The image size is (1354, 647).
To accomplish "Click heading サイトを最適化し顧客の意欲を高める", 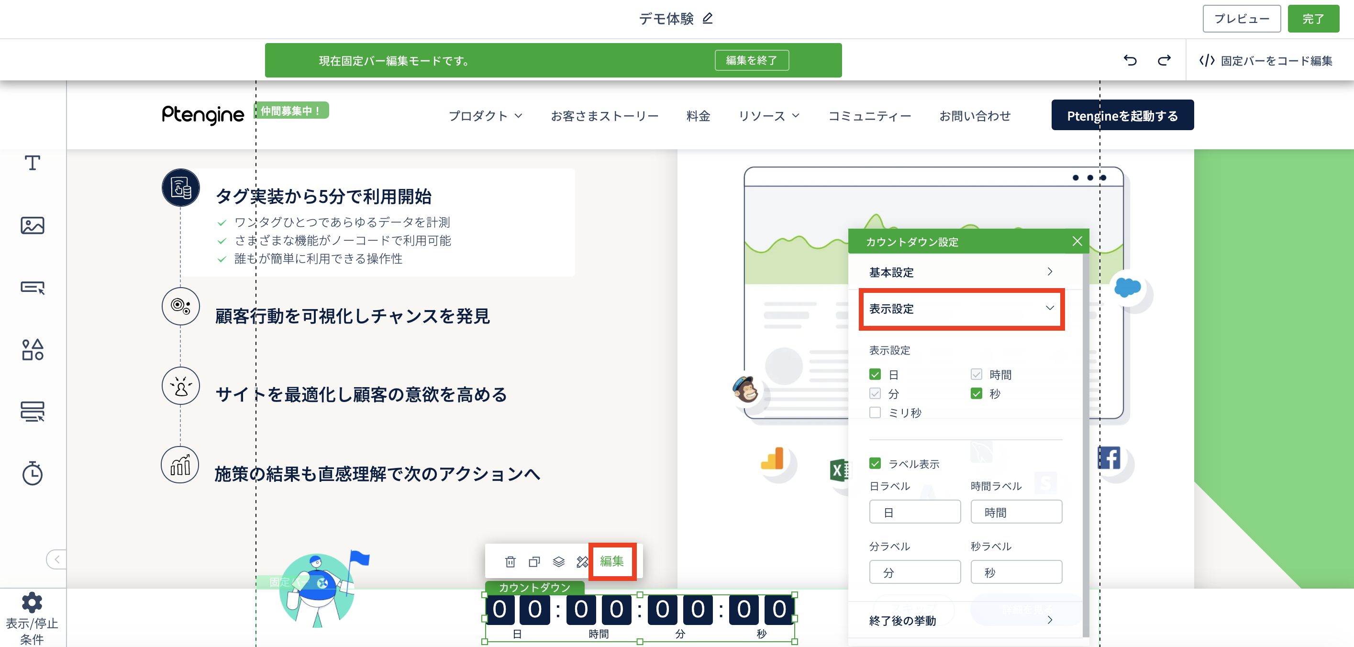I will (361, 394).
